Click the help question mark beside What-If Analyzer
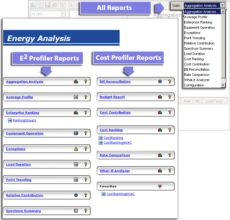 [x=170, y=171]
